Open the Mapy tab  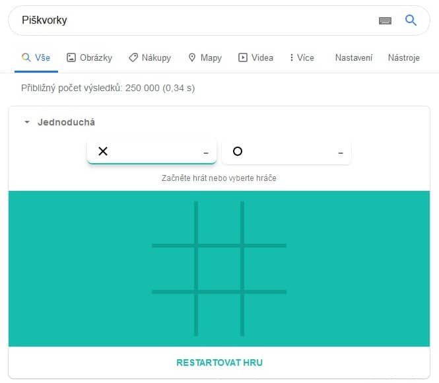point(205,57)
